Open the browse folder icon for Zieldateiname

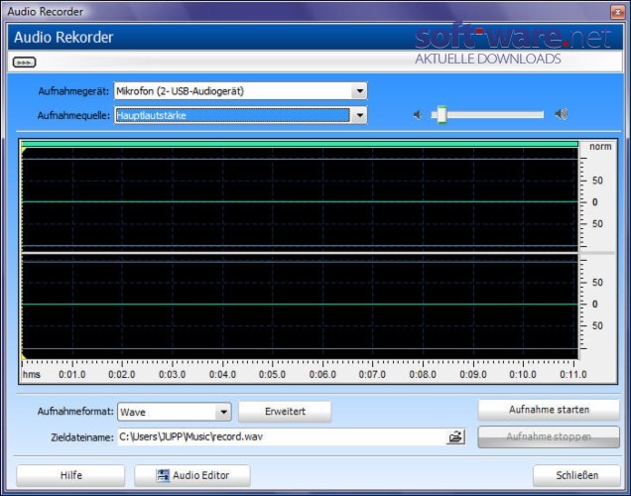[x=455, y=436]
